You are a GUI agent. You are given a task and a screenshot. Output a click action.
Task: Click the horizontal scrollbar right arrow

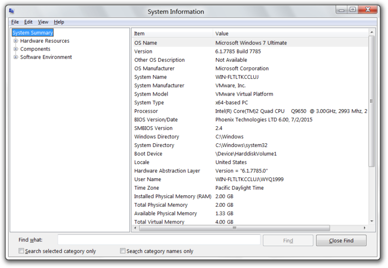tap(365, 228)
